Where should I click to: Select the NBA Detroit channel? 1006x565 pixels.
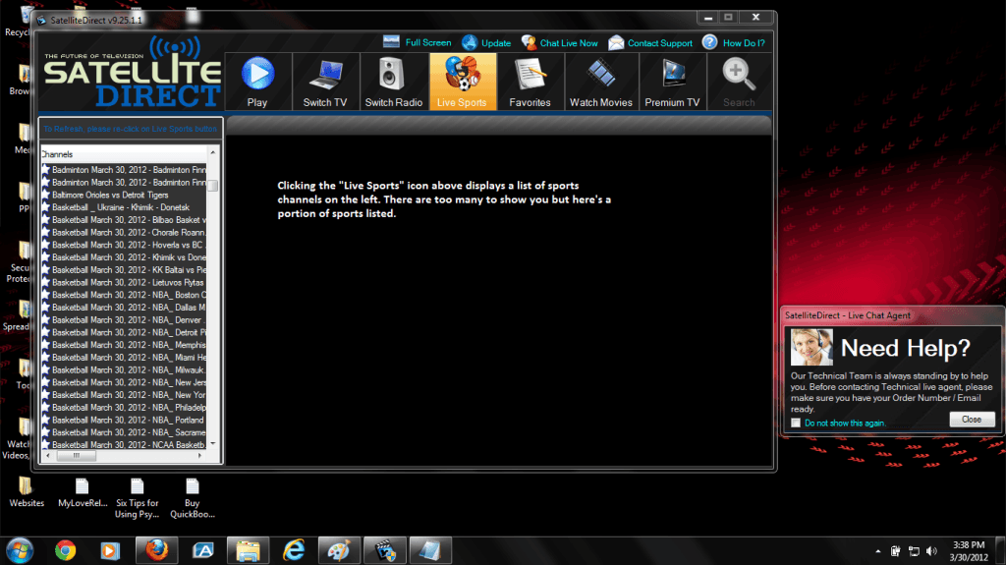pos(124,332)
